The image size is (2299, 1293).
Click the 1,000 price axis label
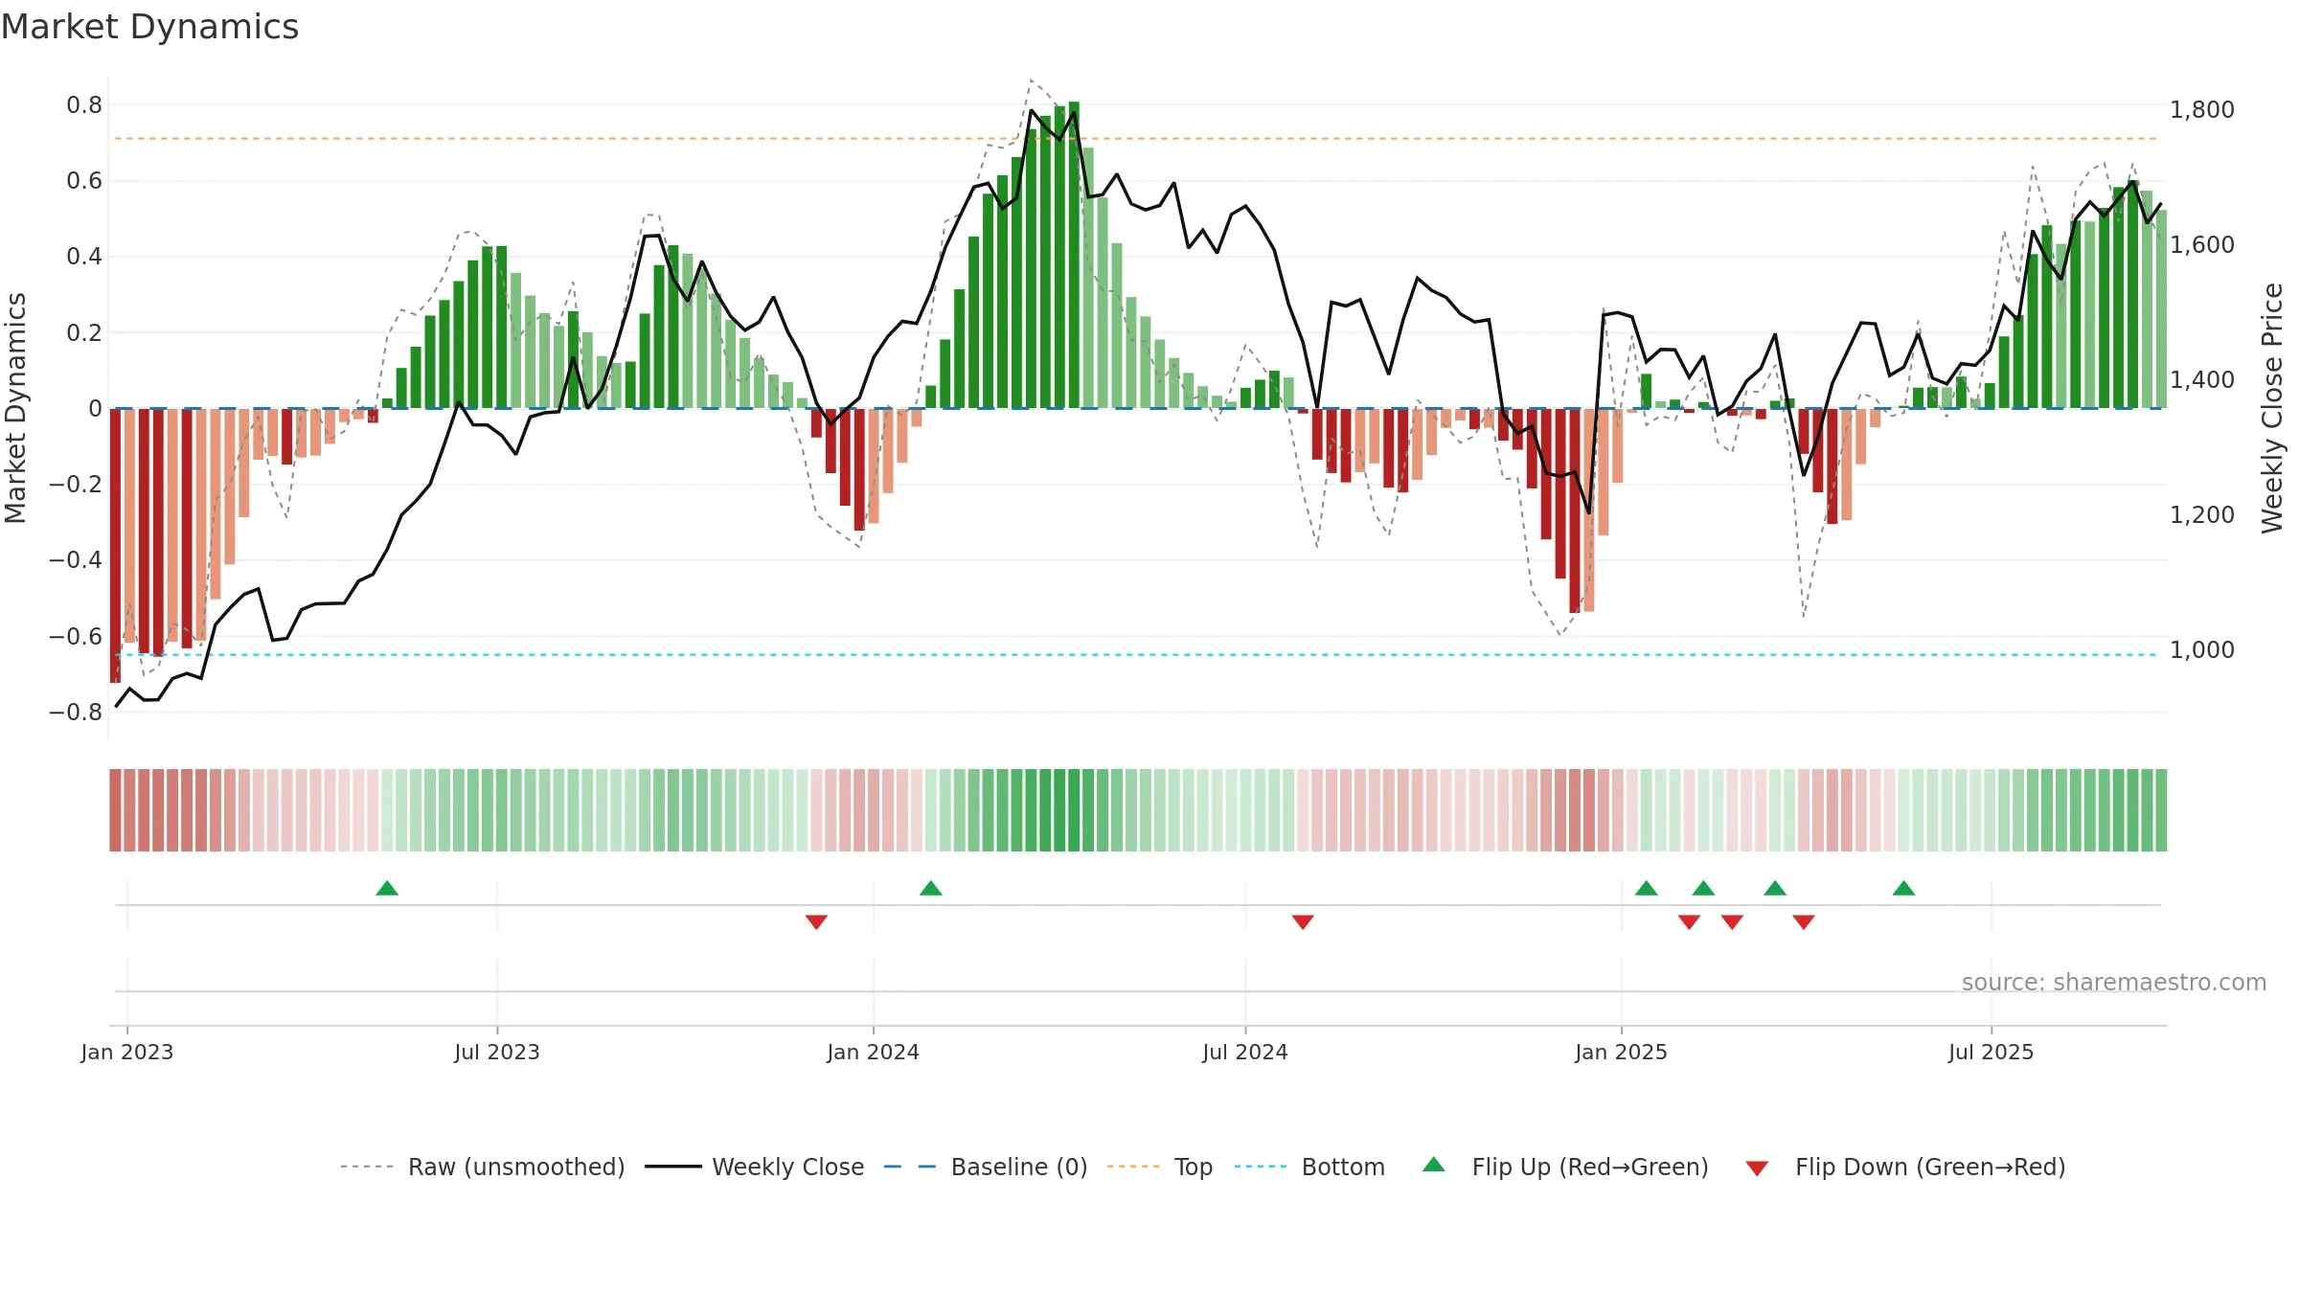pyautogui.click(x=2202, y=650)
